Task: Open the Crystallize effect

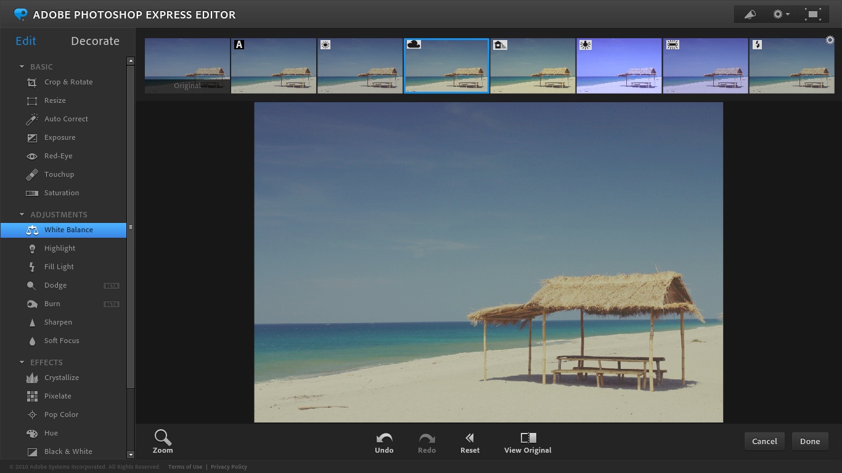Action: click(x=62, y=378)
